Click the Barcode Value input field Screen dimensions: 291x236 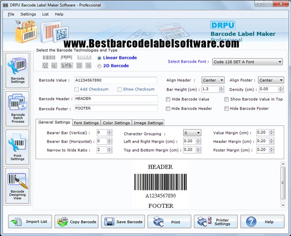click(116, 80)
